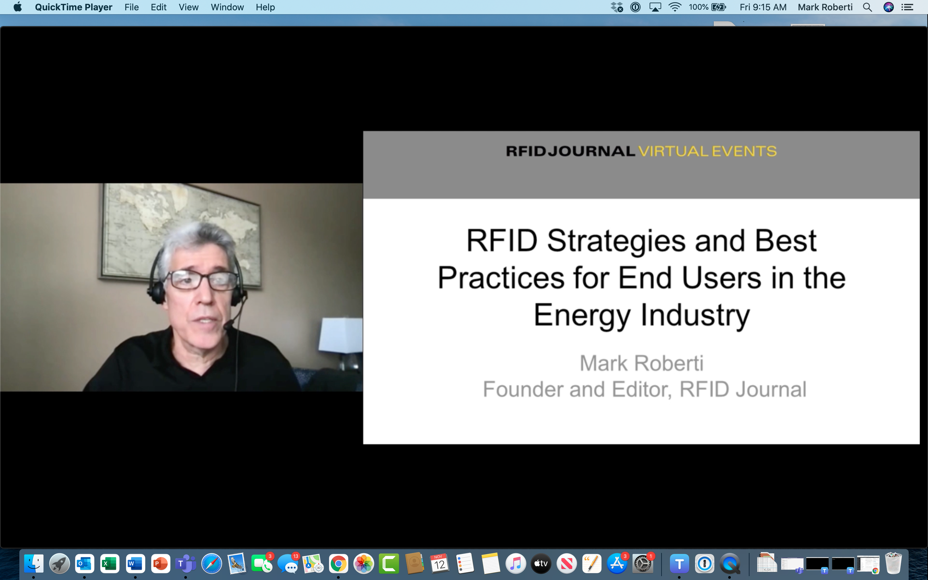
Task: Open minimized XLSX document in Dock
Action: (x=767, y=563)
